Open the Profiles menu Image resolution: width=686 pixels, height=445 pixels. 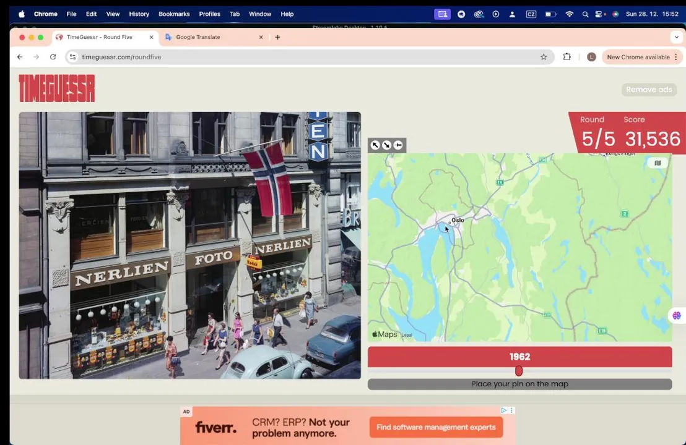209,14
